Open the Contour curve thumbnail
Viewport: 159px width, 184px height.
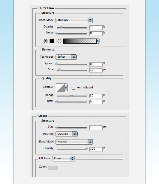(60, 88)
